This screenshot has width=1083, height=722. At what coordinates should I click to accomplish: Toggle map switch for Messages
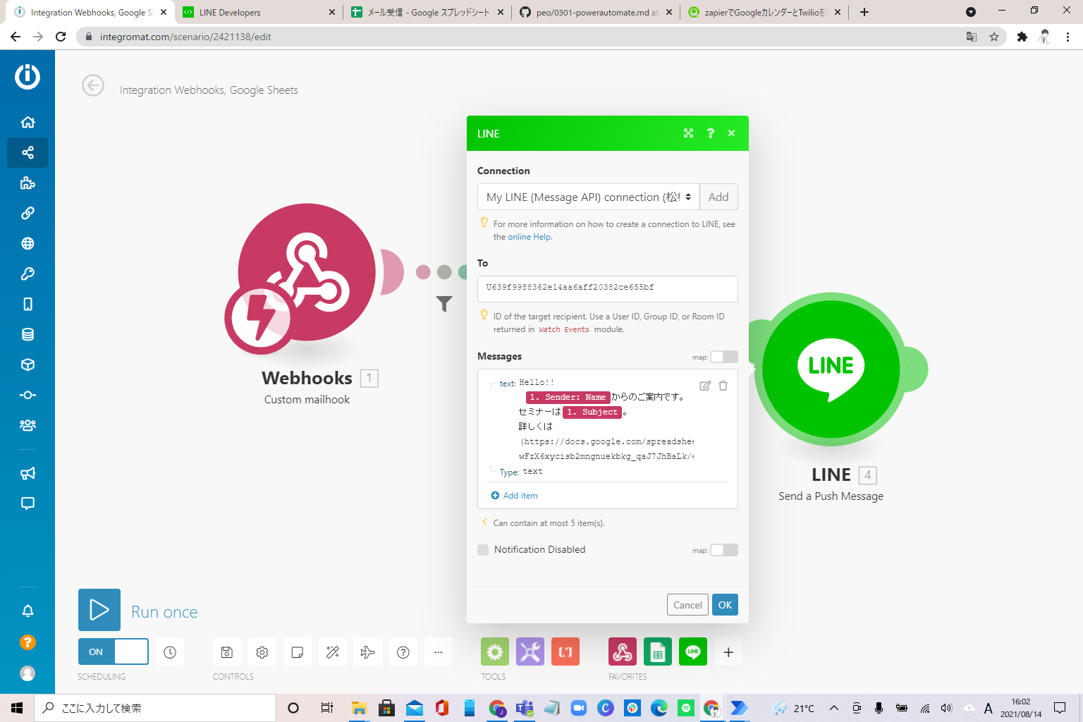pyautogui.click(x=724, y=357)
